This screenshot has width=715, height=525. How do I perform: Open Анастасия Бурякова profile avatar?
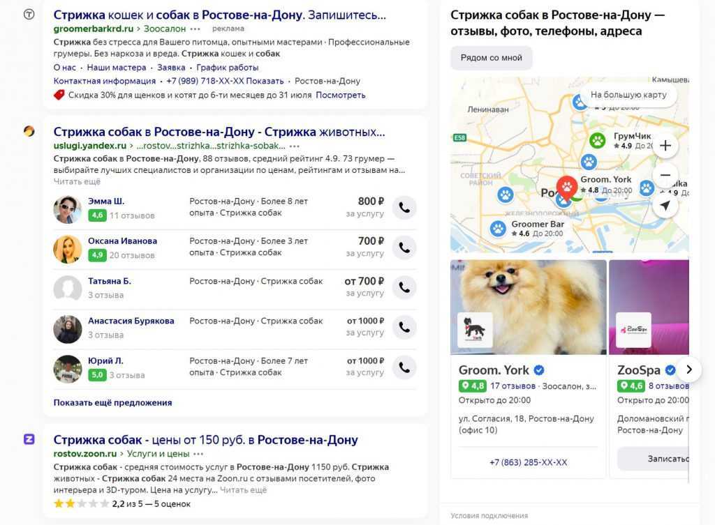(68, 329)
